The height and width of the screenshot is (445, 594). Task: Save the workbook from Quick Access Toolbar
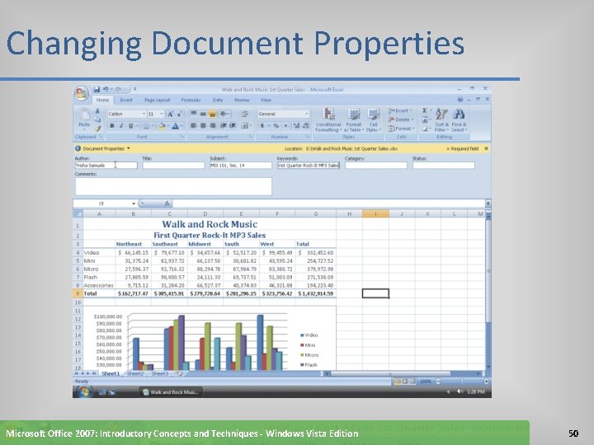(97, 89)
